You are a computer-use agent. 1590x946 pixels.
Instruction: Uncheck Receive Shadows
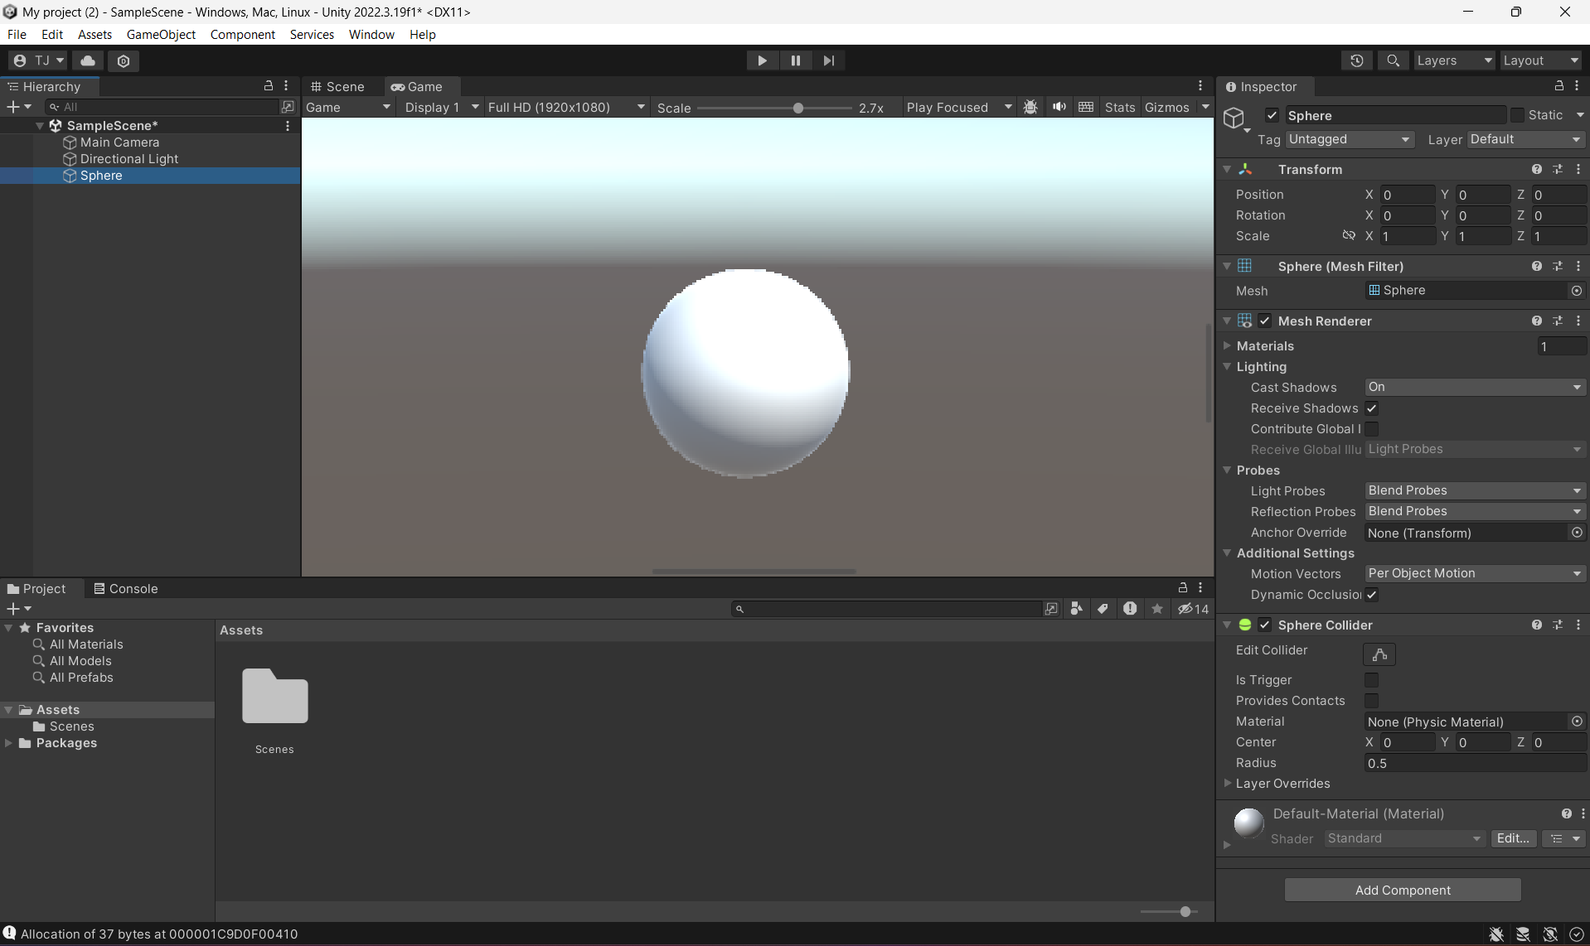point(1372,408)
